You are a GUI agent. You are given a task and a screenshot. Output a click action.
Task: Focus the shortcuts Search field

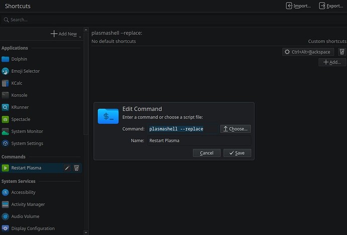click(173, 20)
